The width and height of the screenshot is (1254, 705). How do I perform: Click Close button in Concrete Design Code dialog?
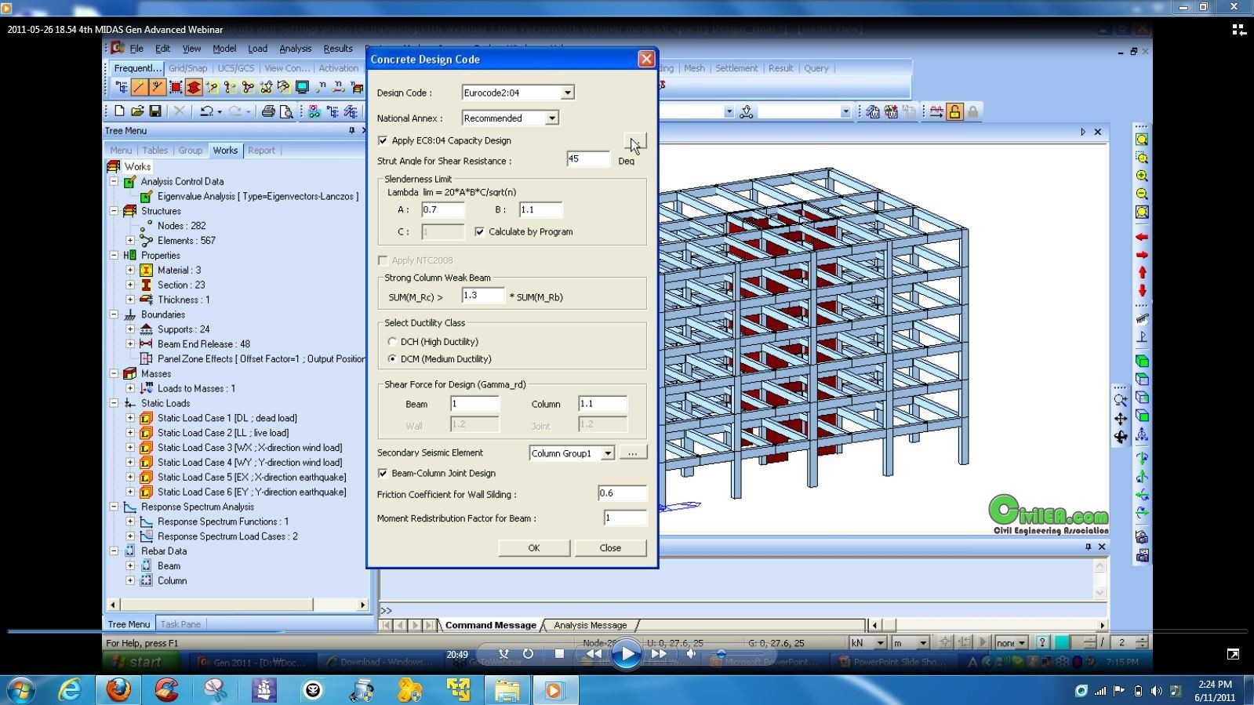click(610, 547)
